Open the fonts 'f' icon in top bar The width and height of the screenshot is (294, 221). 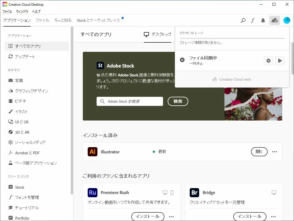[x=253, y=20]
